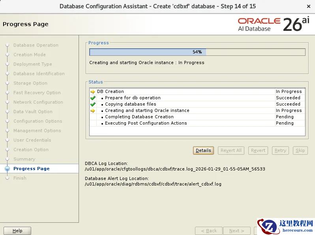315x235 pixels.
Task: Click the Database Alert Log Location label
Action: 117,178
